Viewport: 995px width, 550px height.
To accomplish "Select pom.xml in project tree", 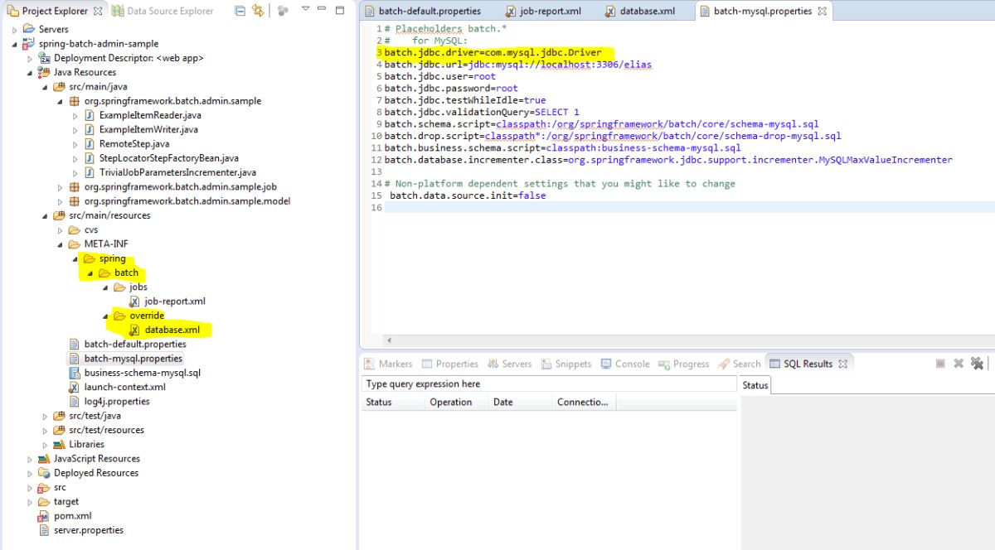I will [72, 516].
